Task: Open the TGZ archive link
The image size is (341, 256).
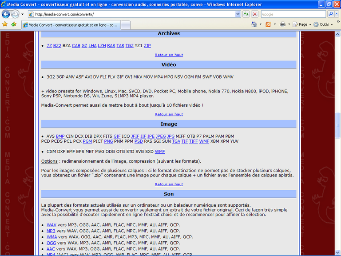Action: click(x=129, y=46)
